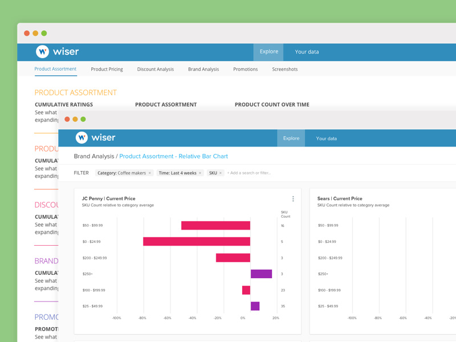Switch to the Discount Analysis tab
456x342 pixels.
click(x=155, y=69)
